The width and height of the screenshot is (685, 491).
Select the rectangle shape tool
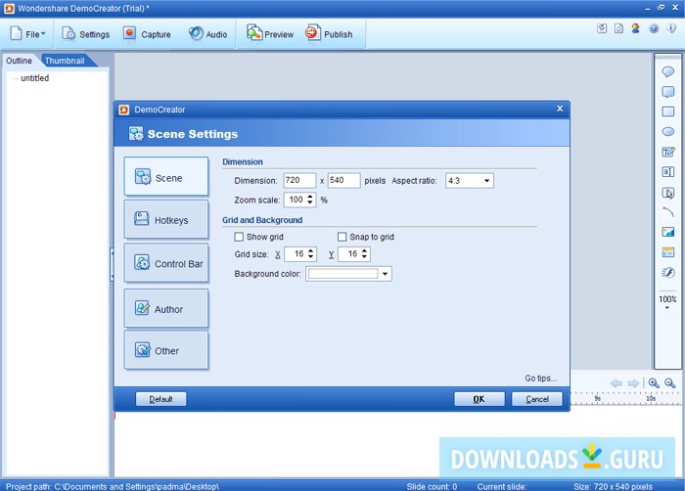coord(667,112)
